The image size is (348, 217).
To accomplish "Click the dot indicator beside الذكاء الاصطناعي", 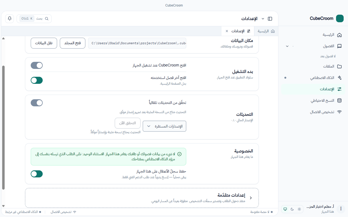I will [285, 78].
